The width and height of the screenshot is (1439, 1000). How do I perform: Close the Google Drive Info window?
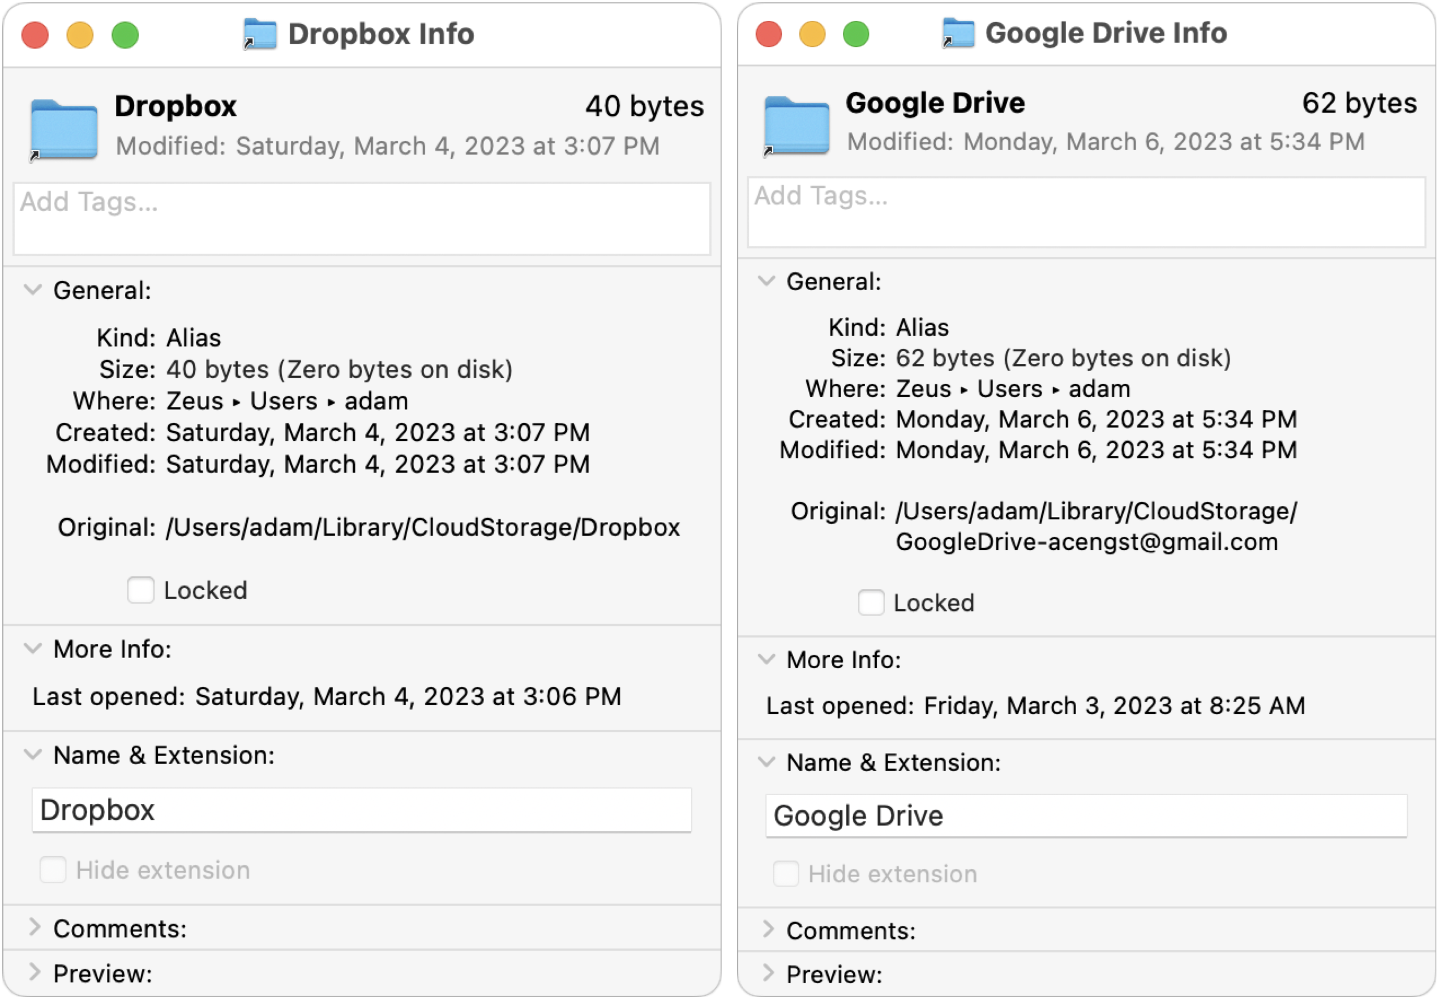pyautogui.click(x=768, y=34)
